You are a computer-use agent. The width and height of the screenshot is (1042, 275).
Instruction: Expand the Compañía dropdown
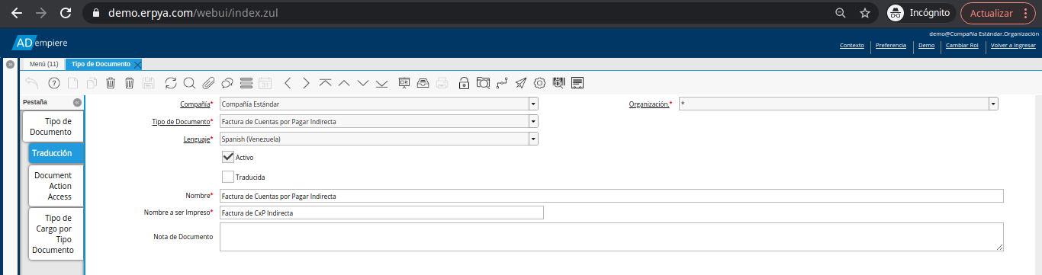(x=533, y=104)
